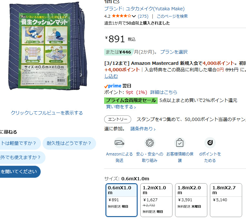This screenshot has height=219, width=246.
Task: Click the safety and security badge icon
Action: pyautogui.click(x=150, y=143)
